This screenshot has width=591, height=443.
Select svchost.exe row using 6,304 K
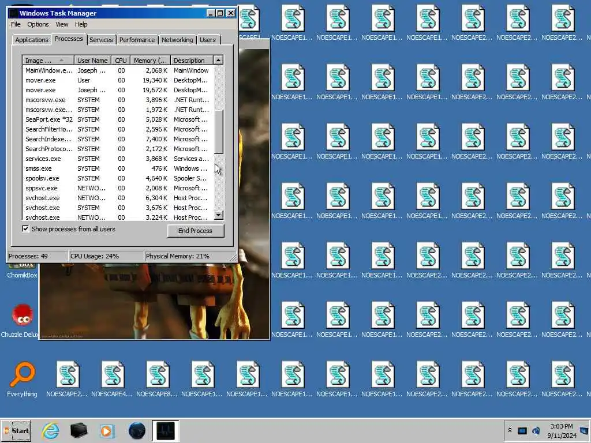coord(118,198)
